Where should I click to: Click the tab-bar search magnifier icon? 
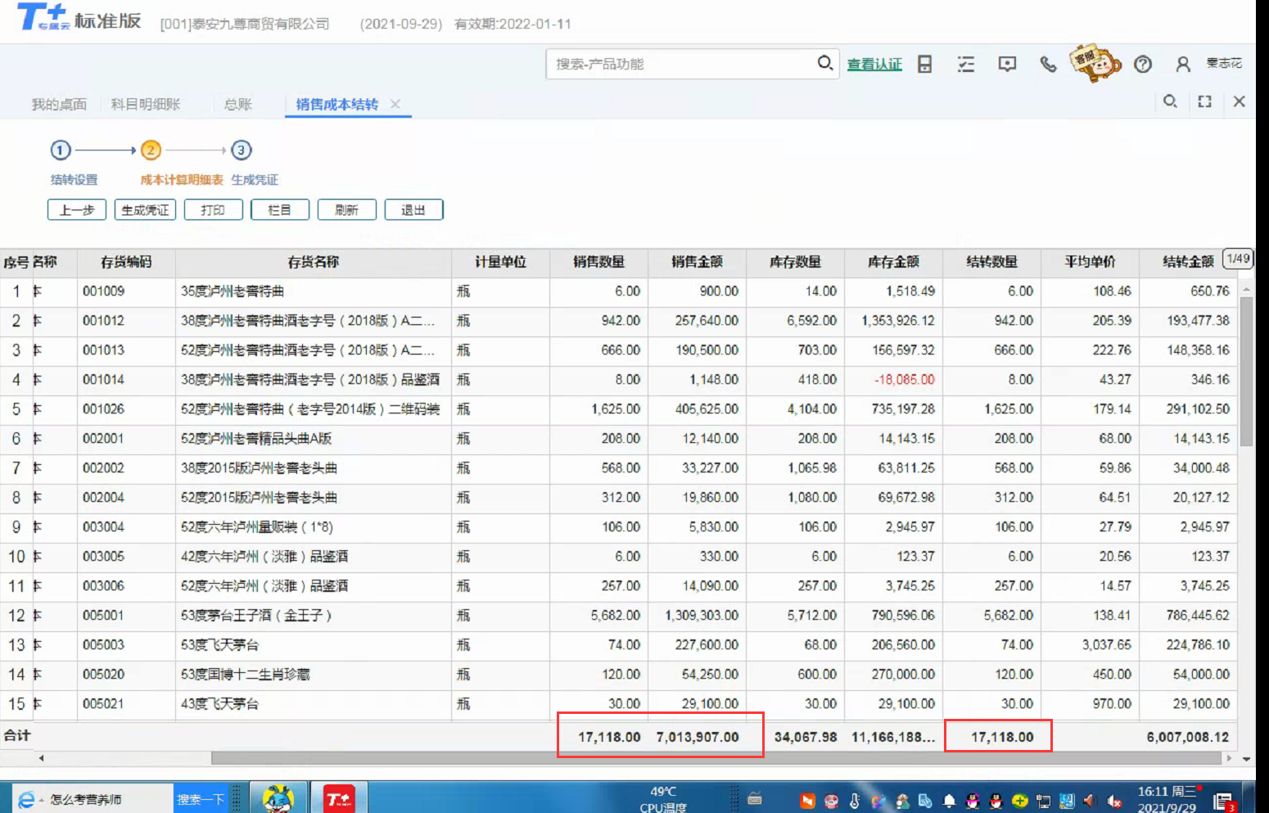coord(1170,101)
